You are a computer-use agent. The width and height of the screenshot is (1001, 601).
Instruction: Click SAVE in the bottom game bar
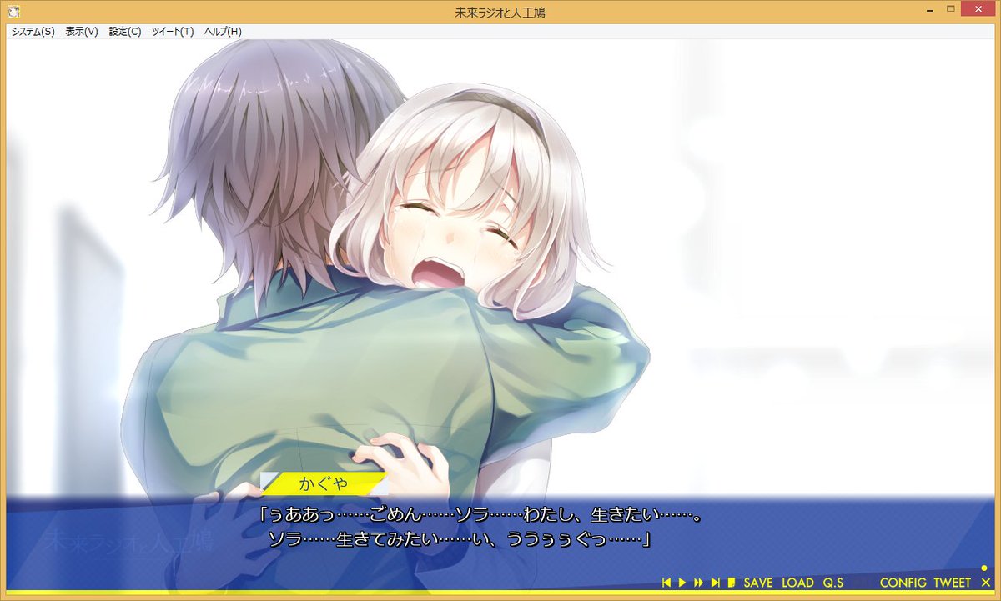tap(758, 583)
